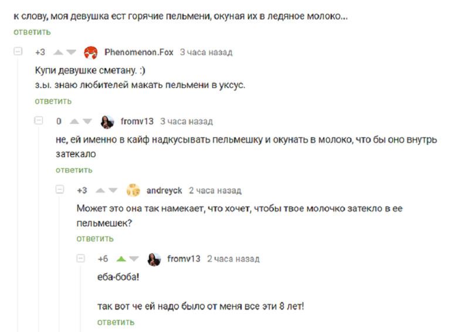Collapse the +6 fromv13 reply
The height and width of the screenshot is (332, 451).
coord(81,258)
